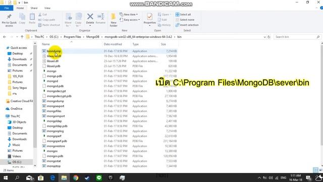Open Chrome from the taskbar

point(76,177)
